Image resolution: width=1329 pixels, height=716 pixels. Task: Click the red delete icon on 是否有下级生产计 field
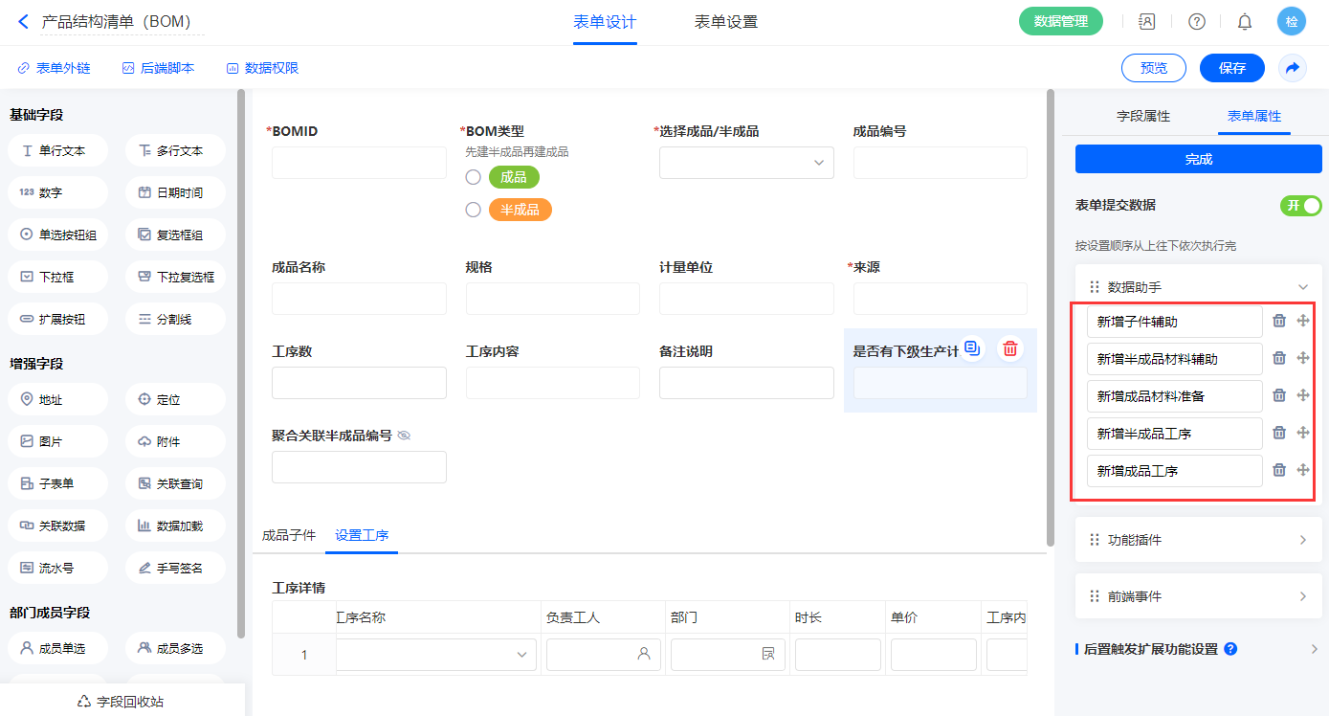tap(1009, 348)
